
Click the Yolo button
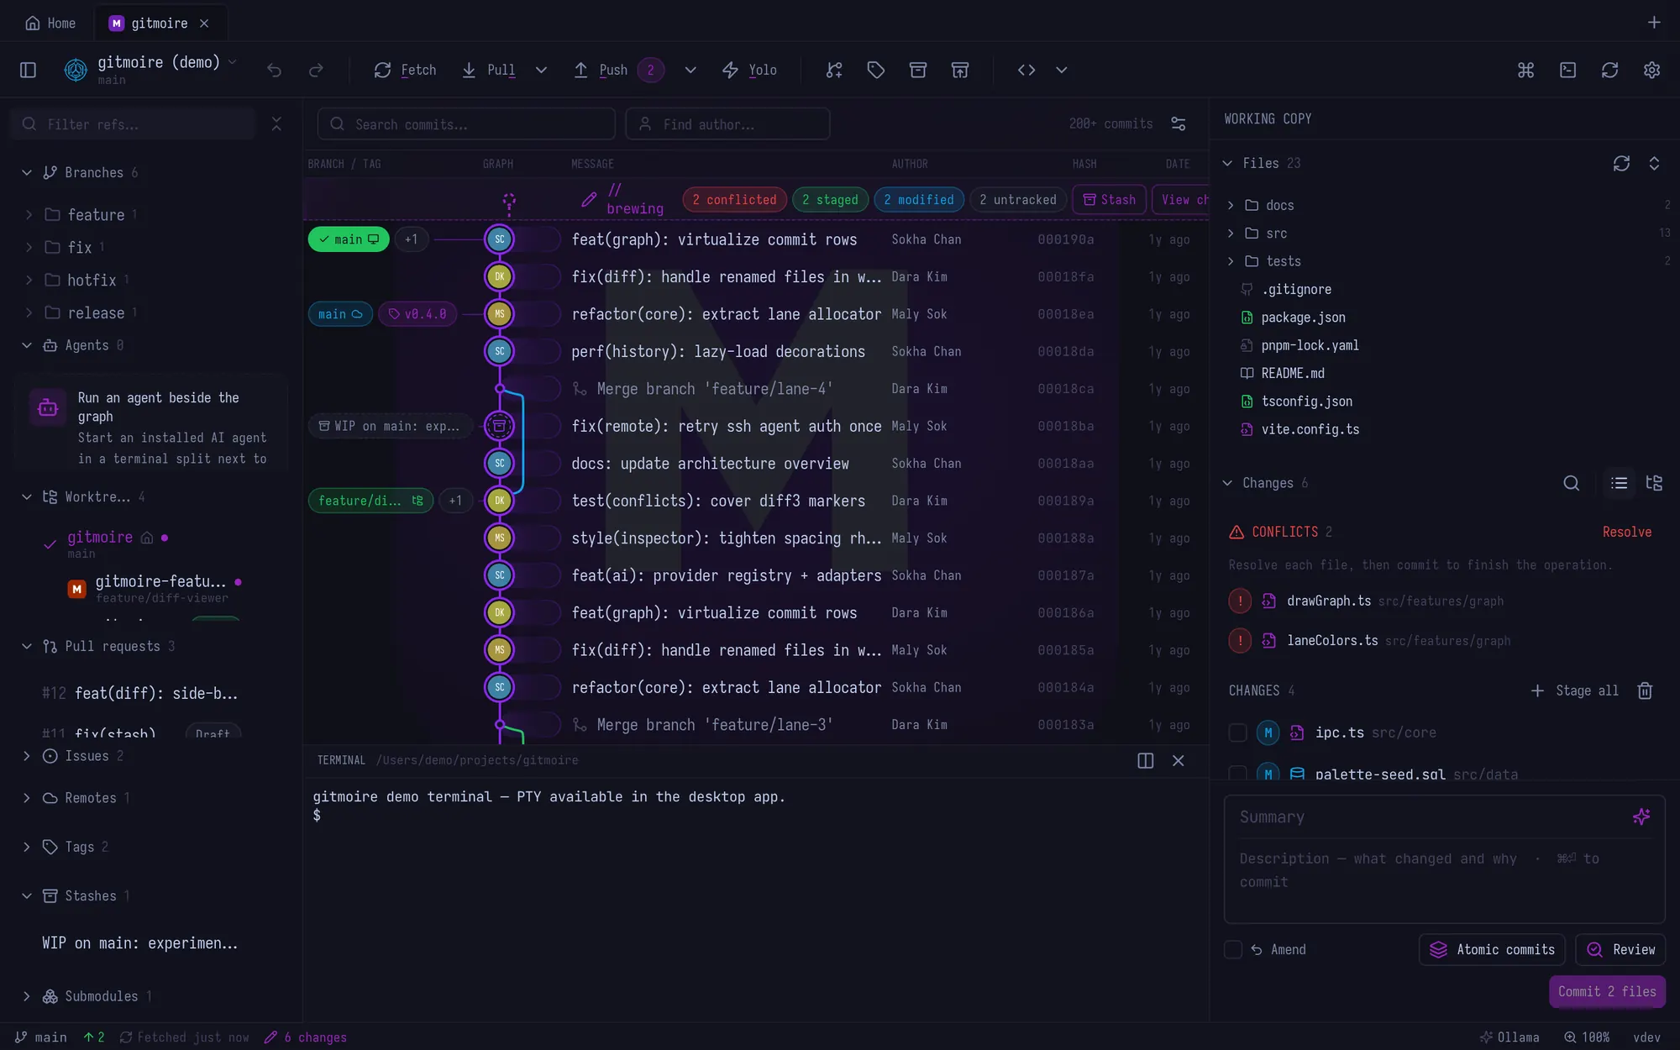click(750, 70)
